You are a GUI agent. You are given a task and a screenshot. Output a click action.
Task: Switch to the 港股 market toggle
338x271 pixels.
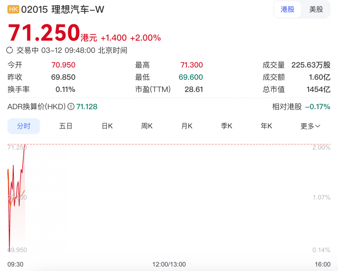[287, 9]
